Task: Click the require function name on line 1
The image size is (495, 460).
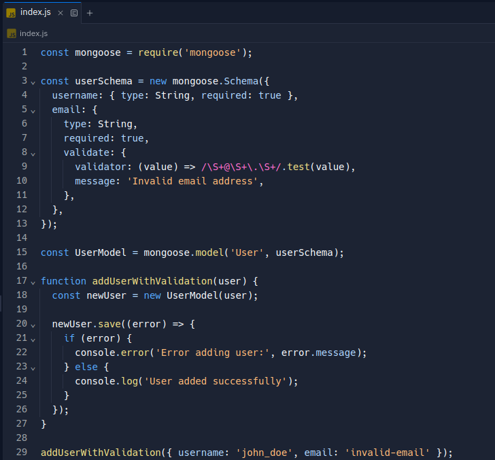Action: click(x=158, y=52)
